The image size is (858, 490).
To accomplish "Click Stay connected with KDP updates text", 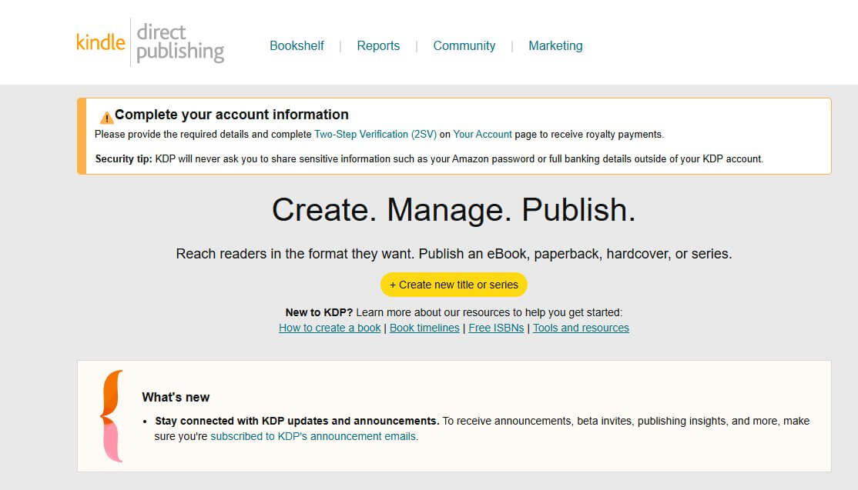I will pyautogui.click(x=297, y=422).
